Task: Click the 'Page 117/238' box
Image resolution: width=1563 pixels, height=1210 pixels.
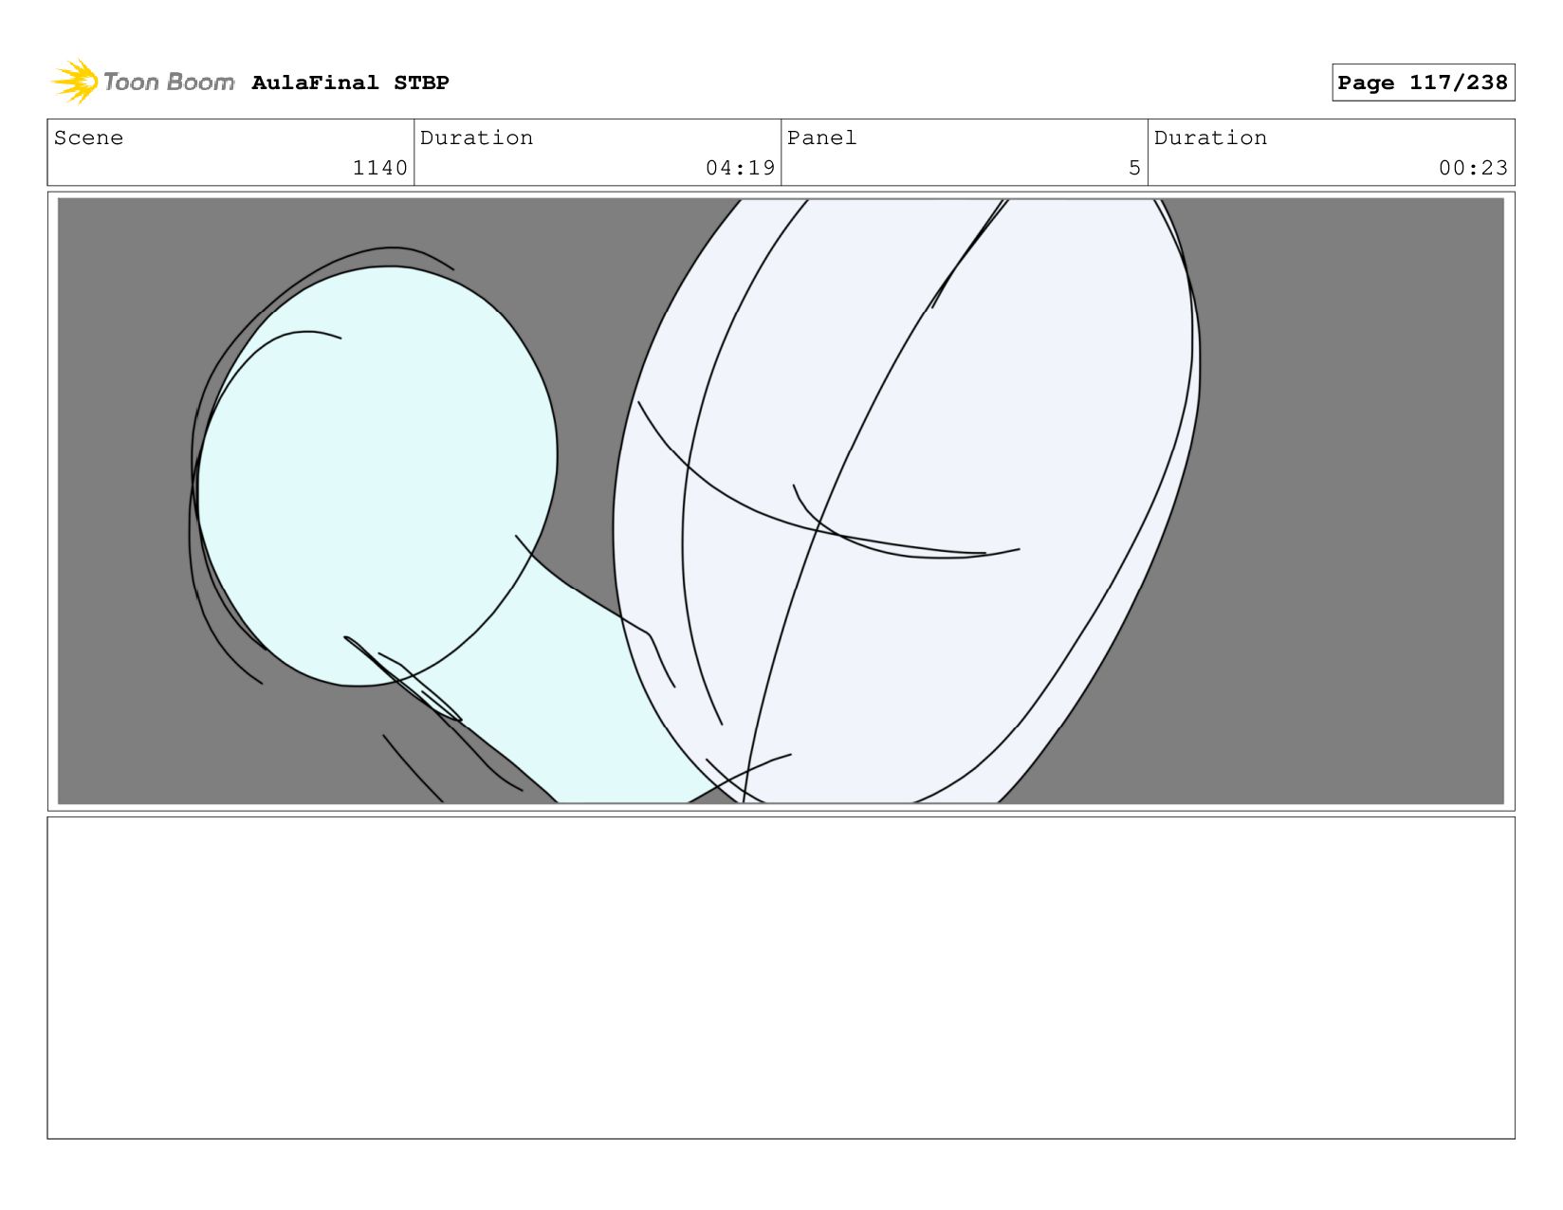Action: click(x=1423, y=82)
